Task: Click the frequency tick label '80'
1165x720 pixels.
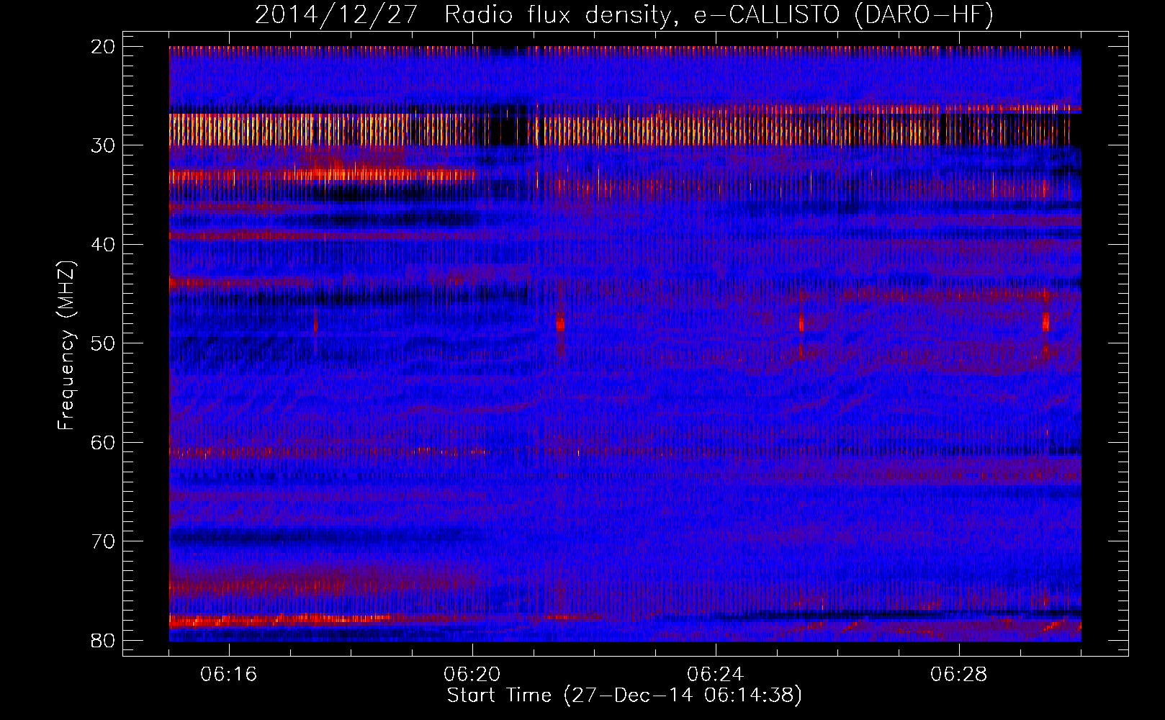Action: pyautogui.click(x=103, y=641)
